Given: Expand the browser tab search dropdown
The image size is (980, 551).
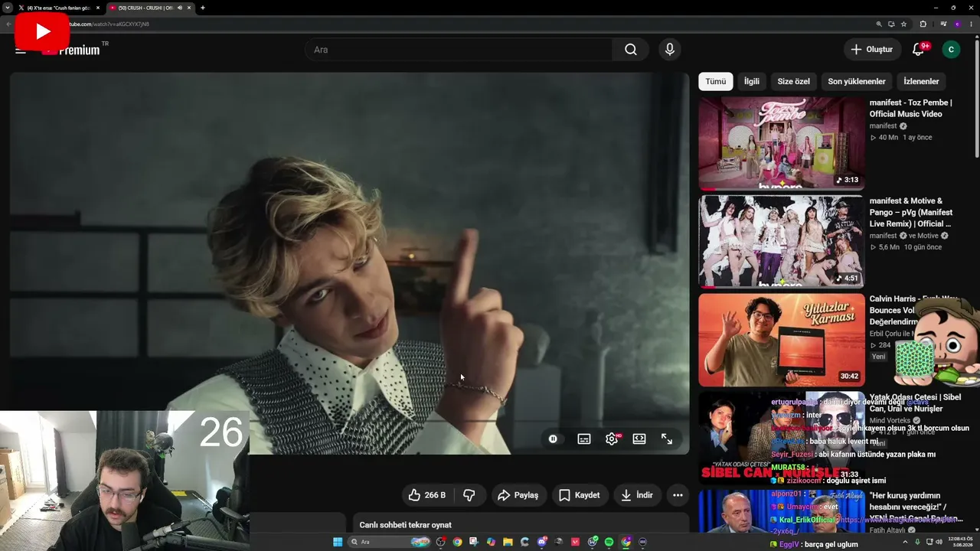Looking at the screenshot, I should [x=7, y=8].
